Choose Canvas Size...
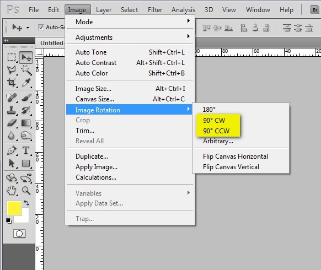 130,99
